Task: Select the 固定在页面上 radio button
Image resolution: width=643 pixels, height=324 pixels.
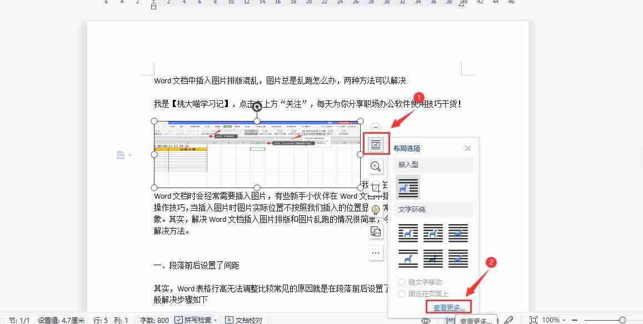Action: (x=401, y=293)
